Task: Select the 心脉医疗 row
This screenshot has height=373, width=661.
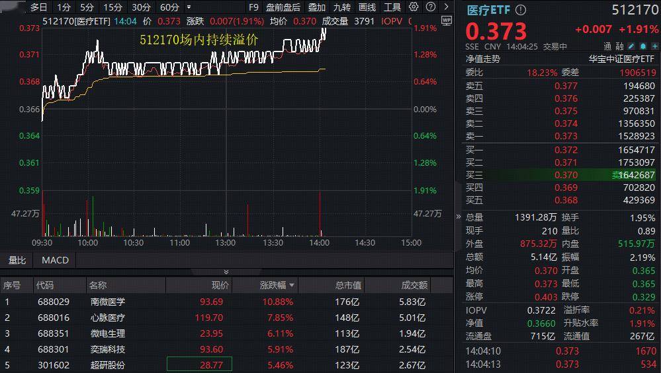Action: (x=227, y=318)
